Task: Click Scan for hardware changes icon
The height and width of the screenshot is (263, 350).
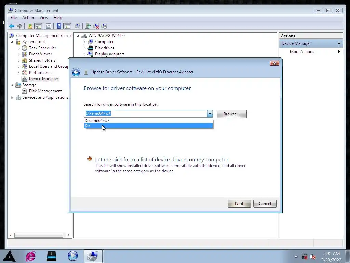Action: (78, 26)
